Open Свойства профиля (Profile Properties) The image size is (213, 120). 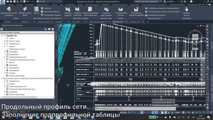tap(68, 11)
